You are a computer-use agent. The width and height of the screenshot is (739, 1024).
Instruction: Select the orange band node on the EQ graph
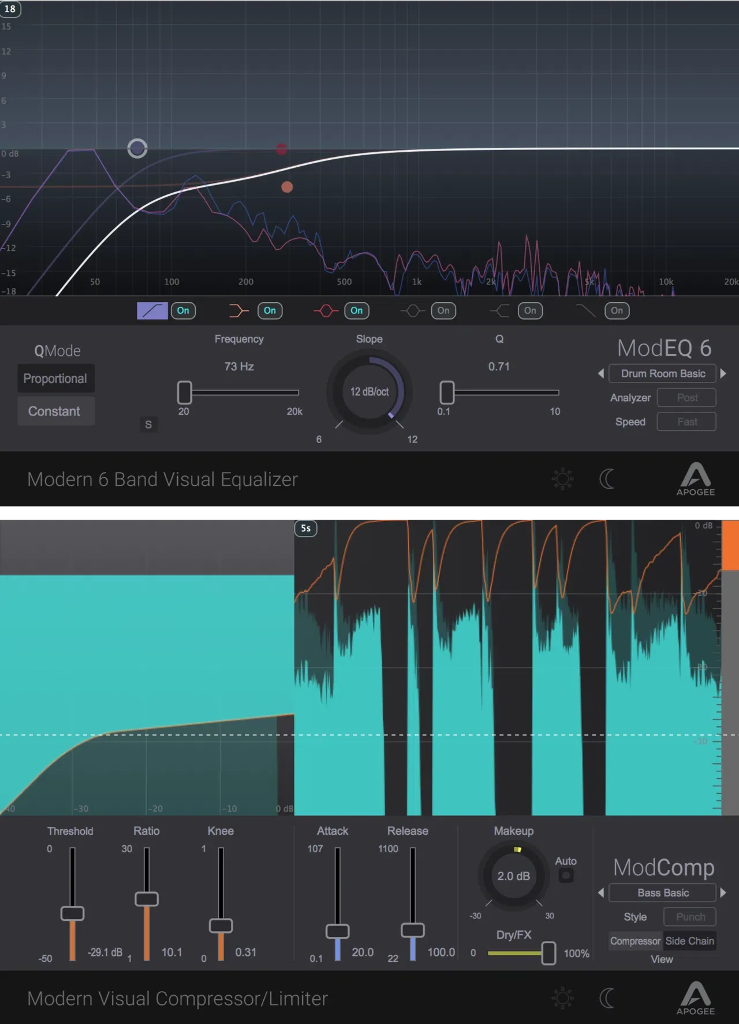point(287,187)
